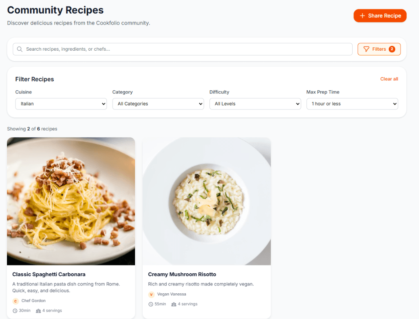Click the Share Recipe button
Viewport: 419px width, 319px height.
pyautogui.click(x=380, y=16)
